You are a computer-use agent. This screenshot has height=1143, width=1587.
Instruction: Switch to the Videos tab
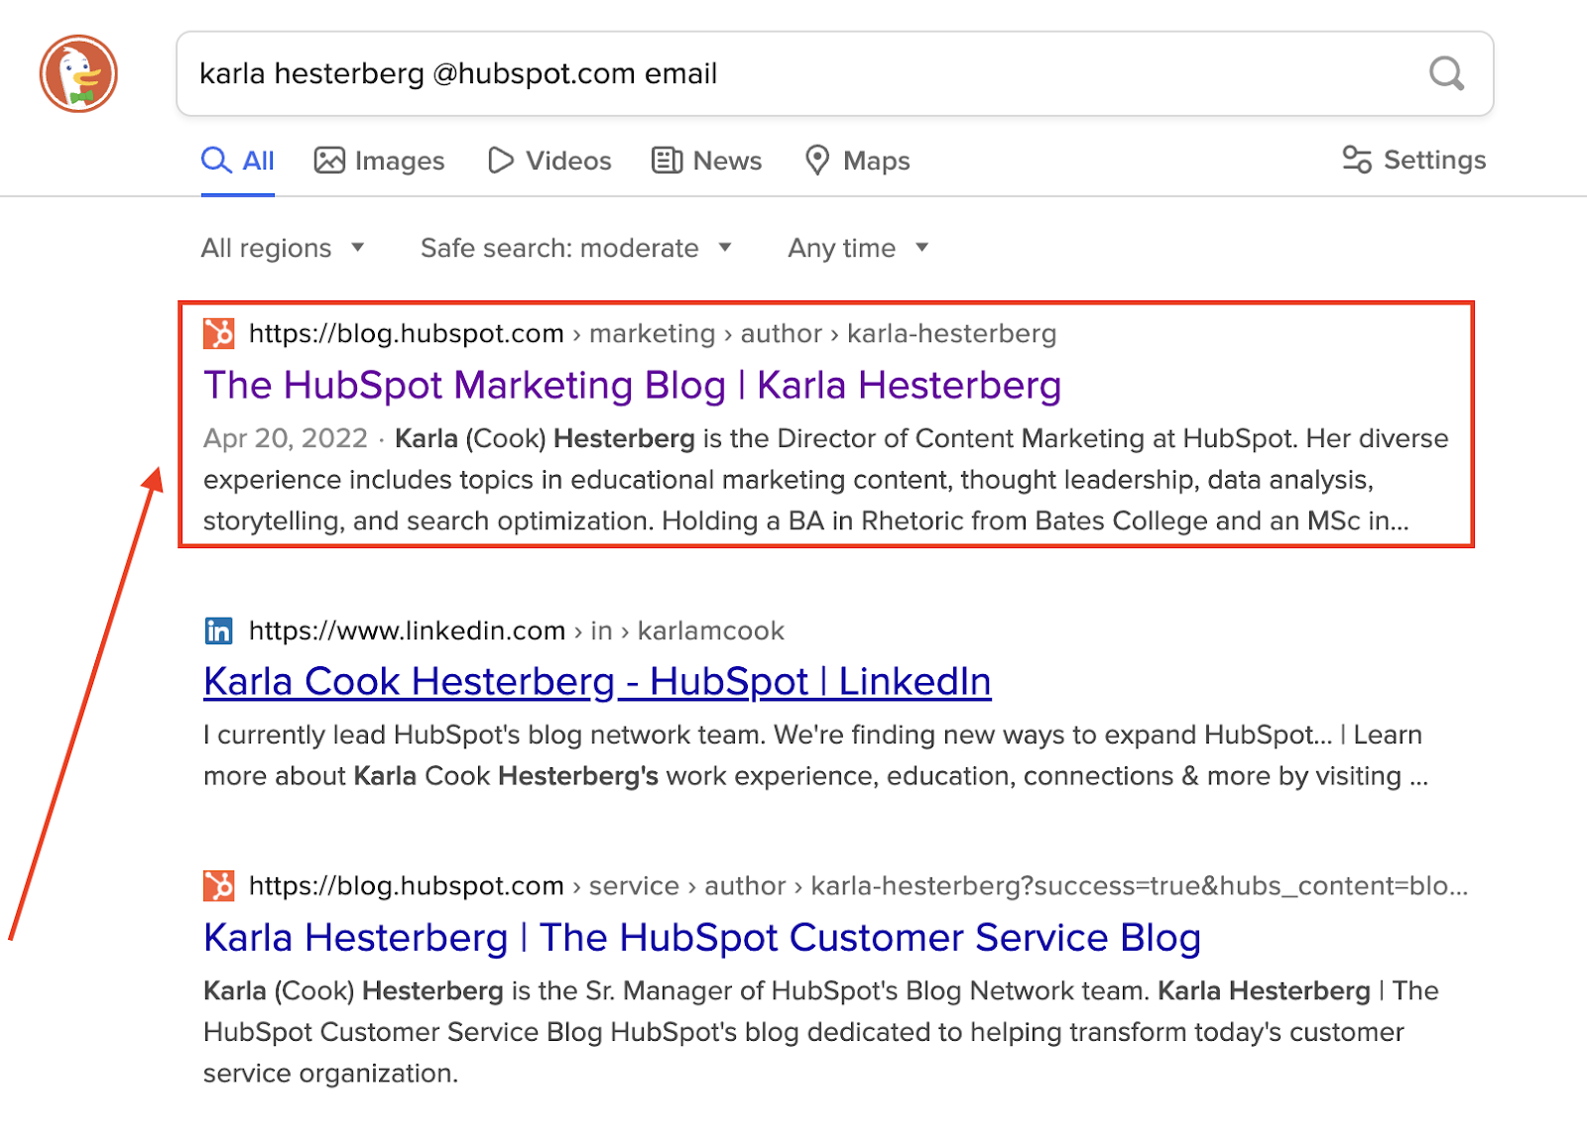click(x=549, y=161)
